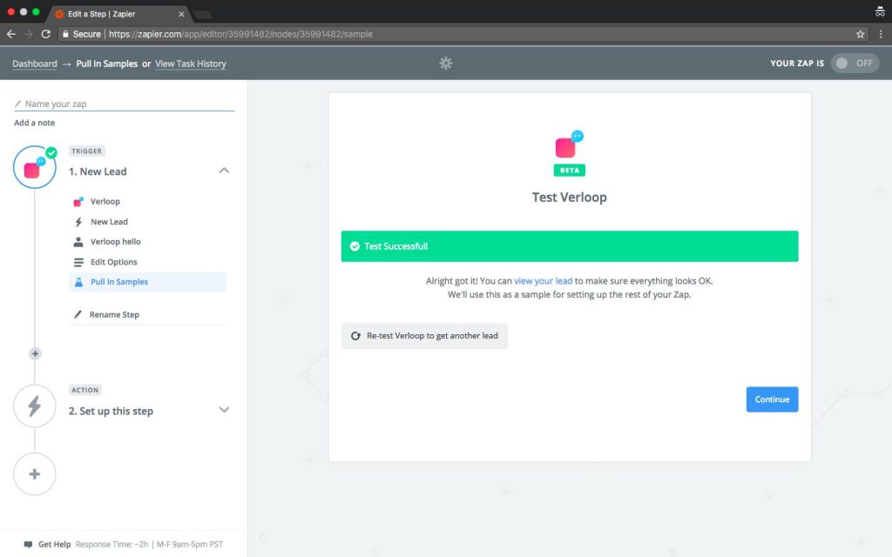The height and width of the screenshot is (557, 892).
Task: Open the Verloop app menu item
Action: click(105, 201)
